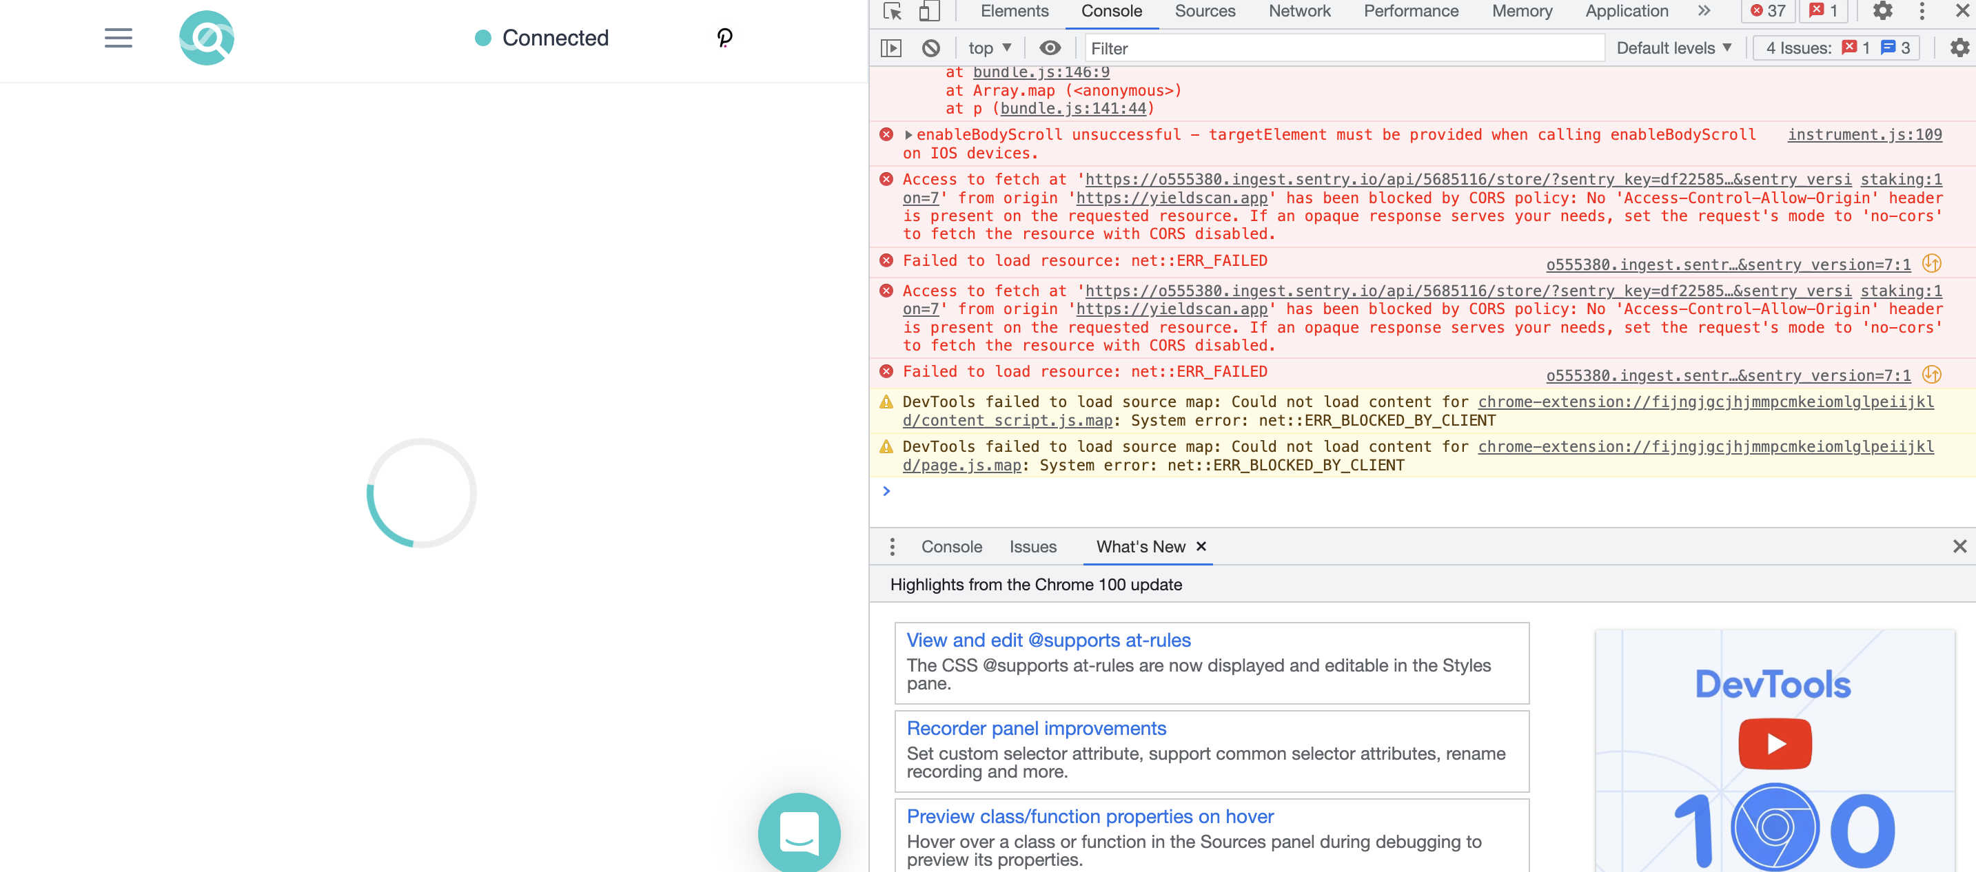Image resolution: width=1976 pixels, height=872 pixels.
Task: Toggle the console sidebar panel
Action: coord(890,48)
